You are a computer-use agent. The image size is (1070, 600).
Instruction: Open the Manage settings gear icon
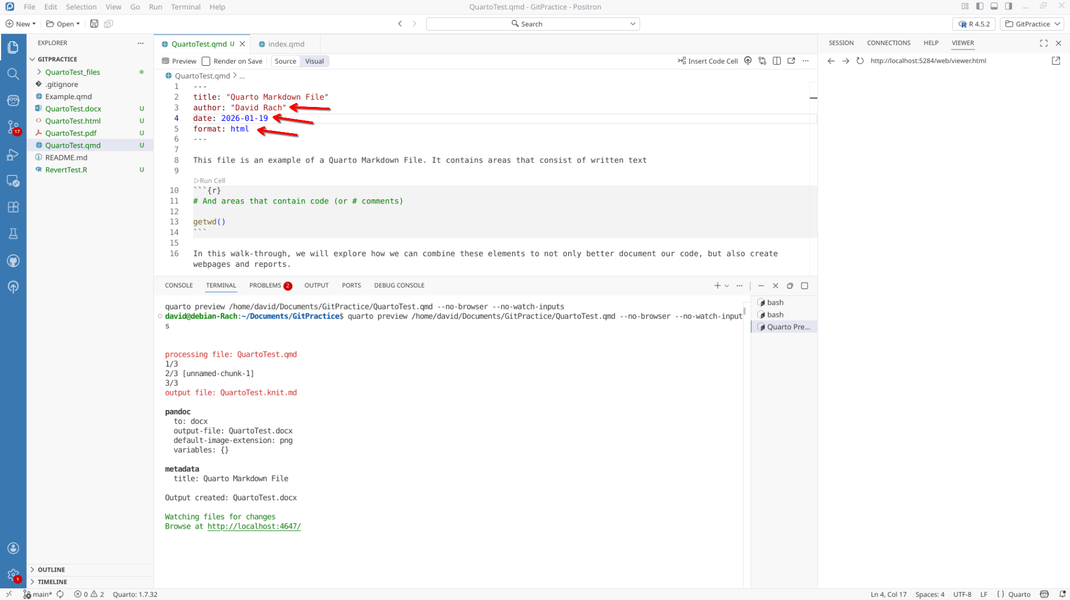(13, 574)
